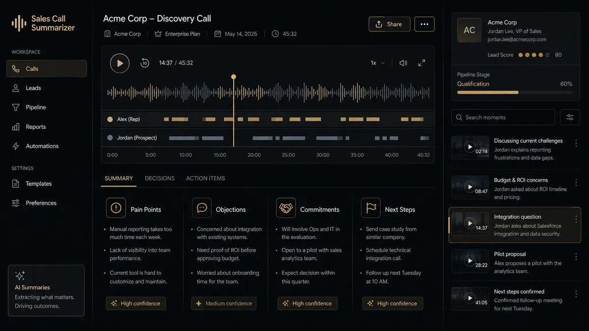Click "Expect decision within this quarter." bullet

(308, 277)
